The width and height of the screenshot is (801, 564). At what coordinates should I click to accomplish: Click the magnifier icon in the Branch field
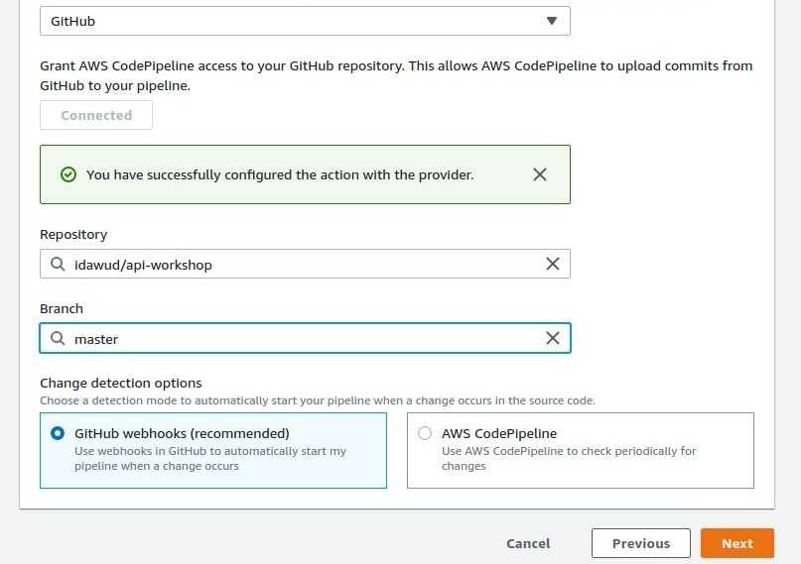click(58, 338)
